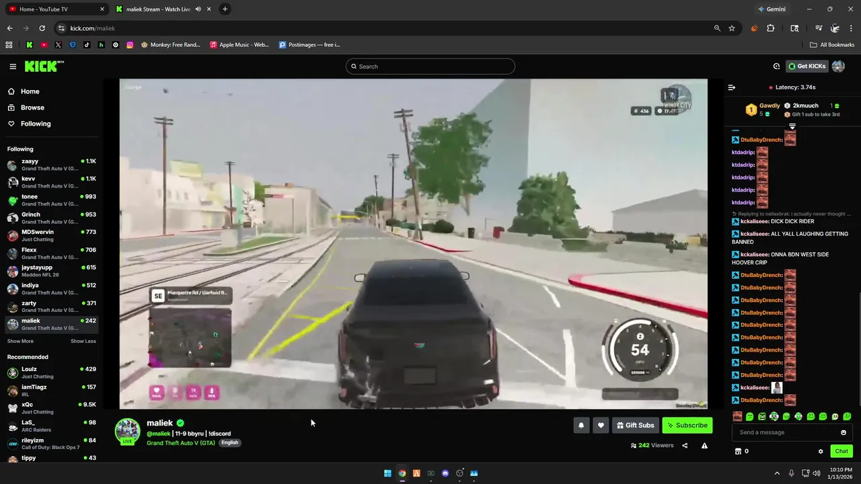Open the TikTok bookmark icon
The height and width of the screenshot is (484, 861).
(x=87, y=45)
